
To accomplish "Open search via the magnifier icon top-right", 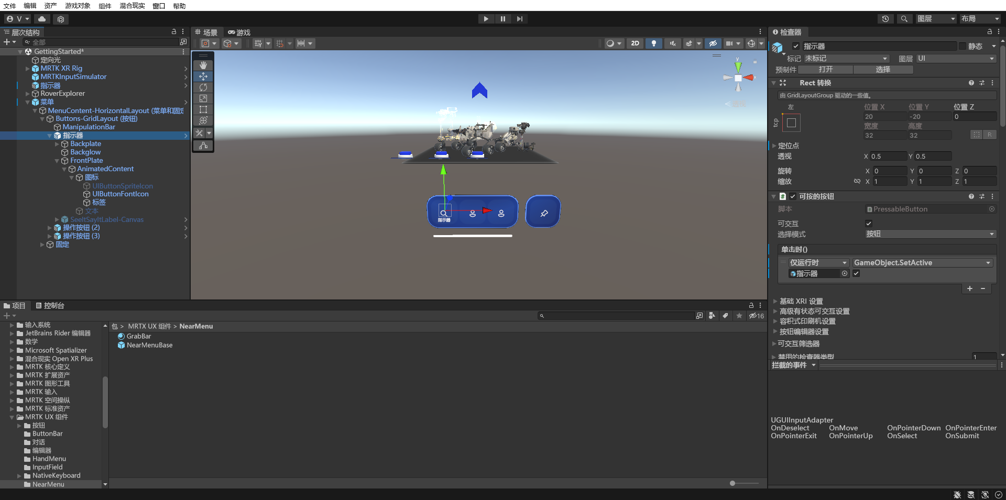I will click(x=904, y=18).
